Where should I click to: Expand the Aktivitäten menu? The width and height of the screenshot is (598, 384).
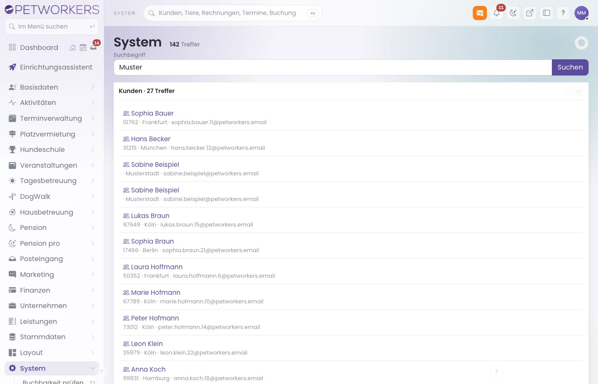click(52, 102)
